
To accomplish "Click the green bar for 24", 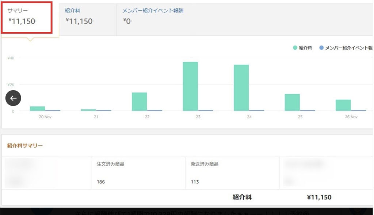I will pos(241,88).
